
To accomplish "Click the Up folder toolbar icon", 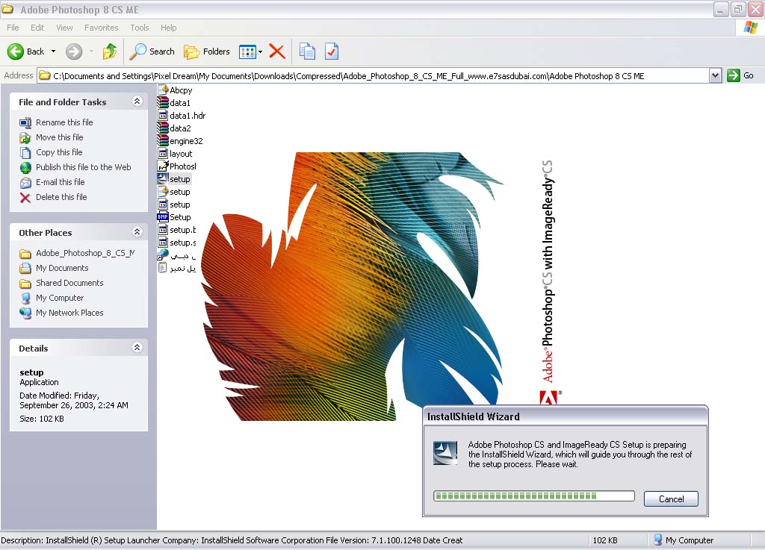I will tap(110, 51).
